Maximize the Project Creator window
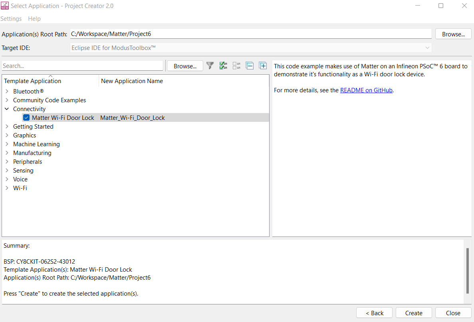474x322 pixels. click(441, 6)
